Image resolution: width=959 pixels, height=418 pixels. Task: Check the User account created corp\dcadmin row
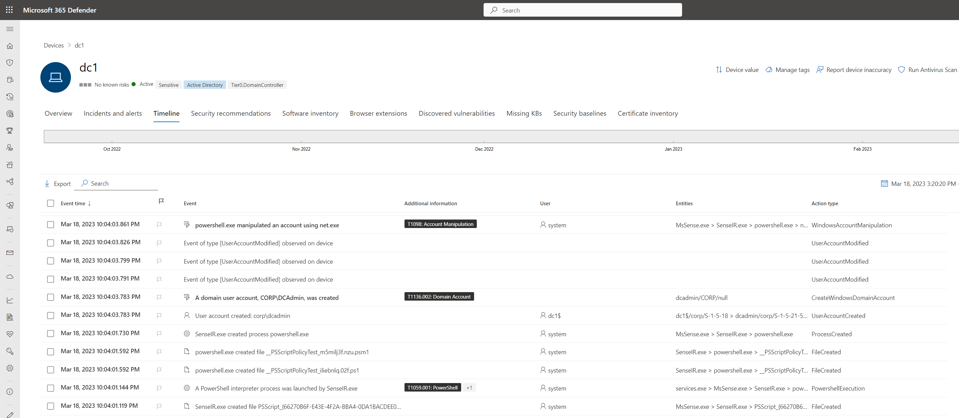[51, 316]
